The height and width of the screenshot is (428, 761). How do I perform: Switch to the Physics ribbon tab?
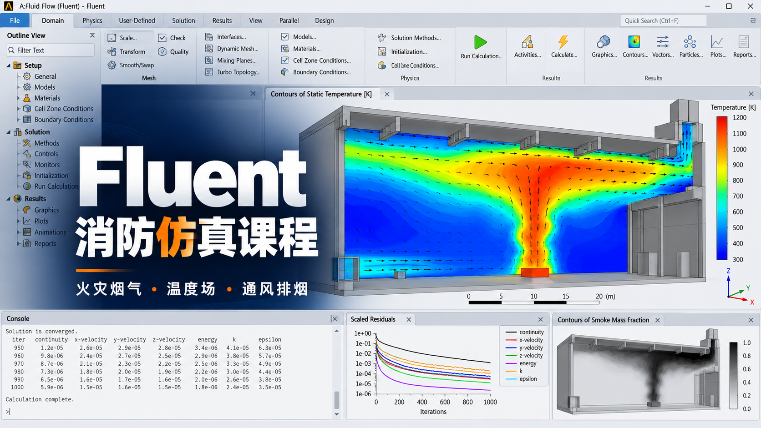(x=92, y=20)
